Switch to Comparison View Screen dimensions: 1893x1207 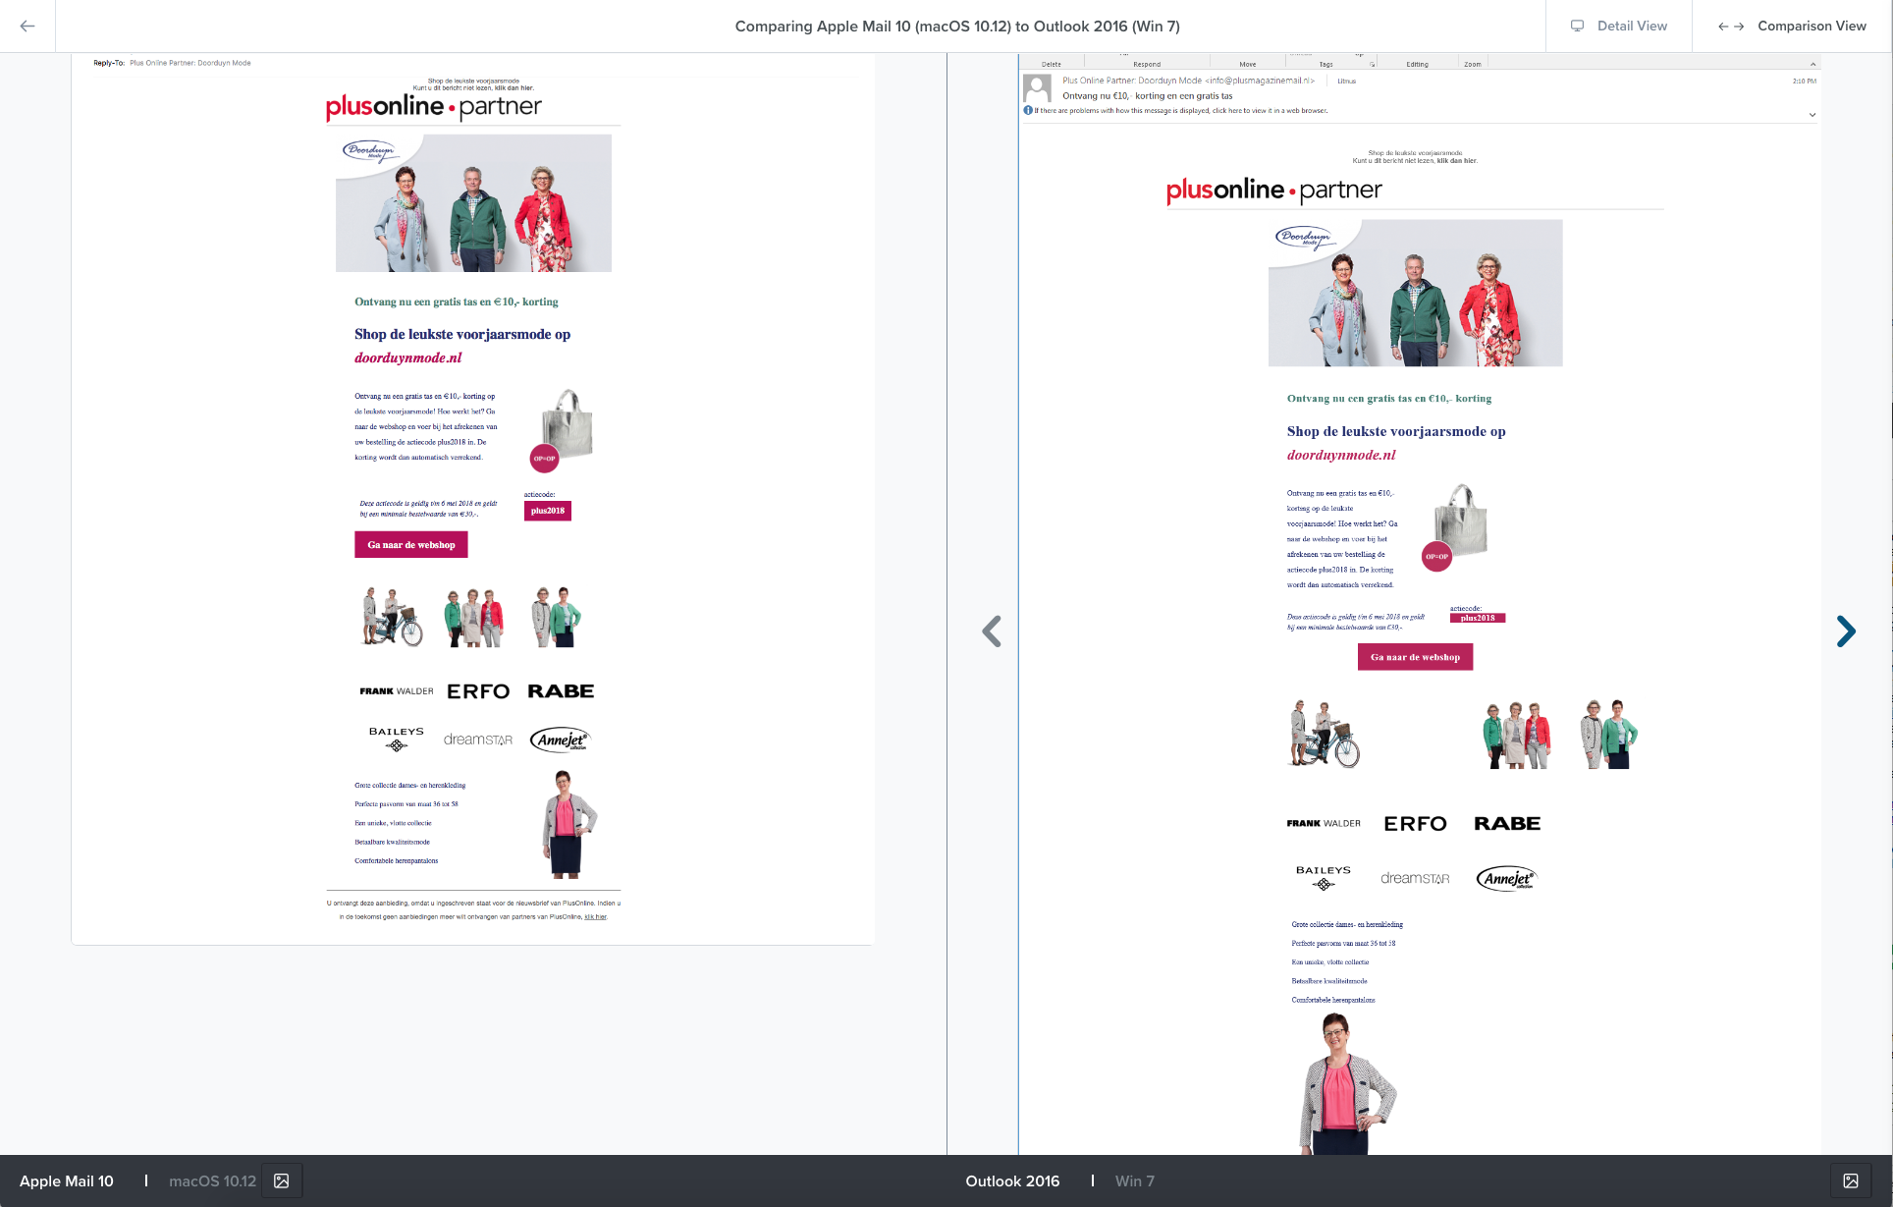pos(1792,26)
